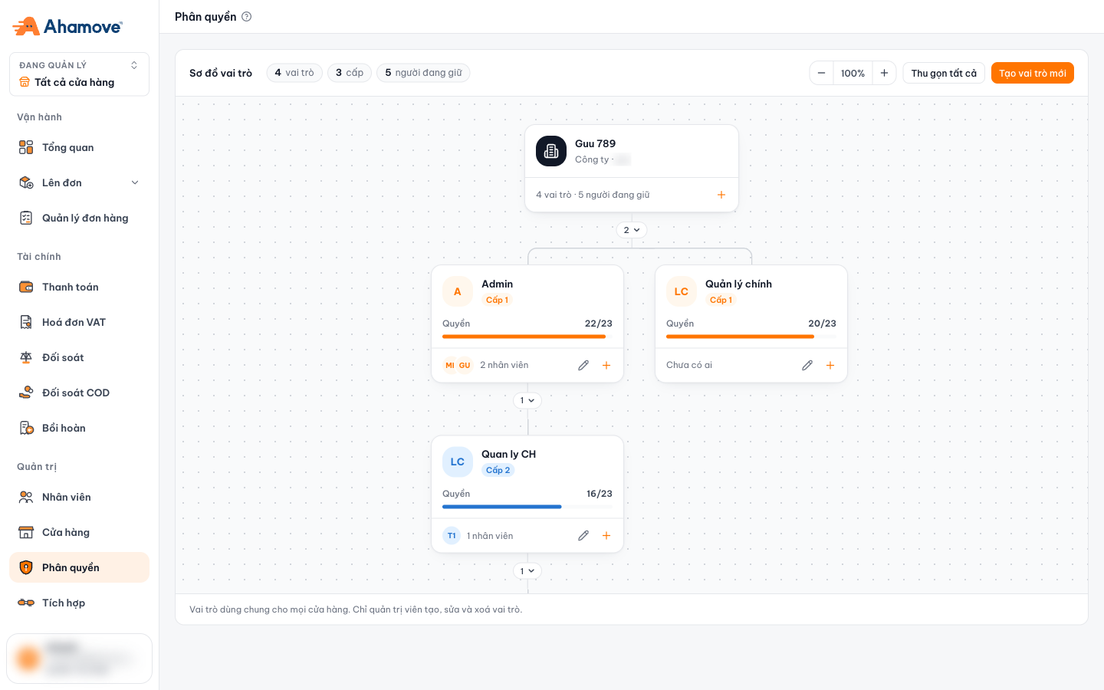Collapse the branch count 1 under Admin

pos(527,400)
